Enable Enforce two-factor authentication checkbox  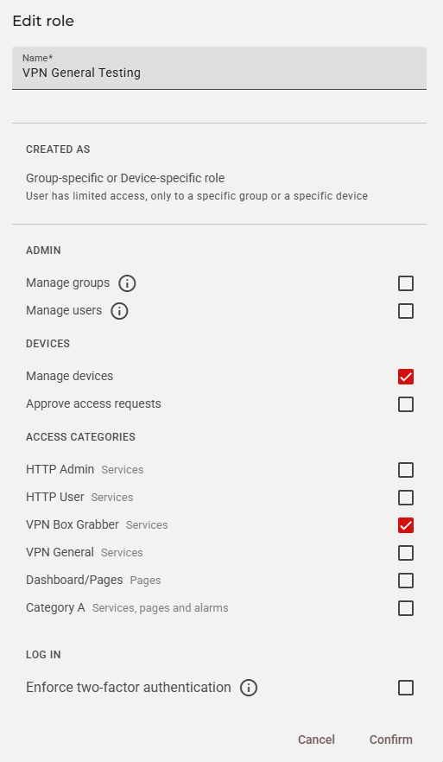[x=406, y=688]
